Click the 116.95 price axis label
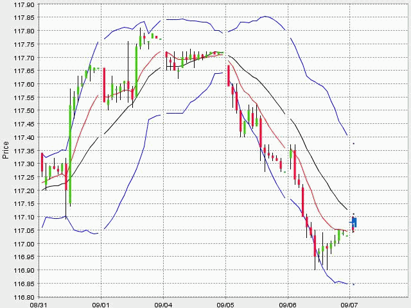The height and width of the screenshot is (308, 411). [x=24, y=257]
